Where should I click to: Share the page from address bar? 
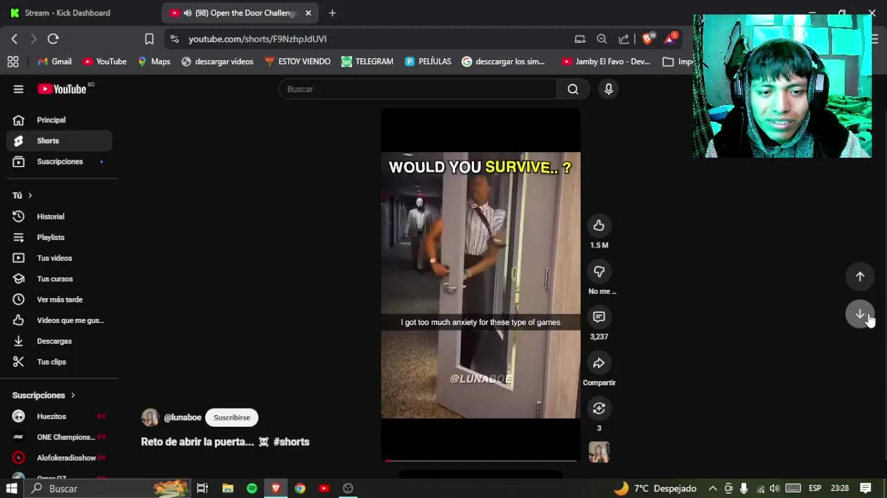coord(624,39)
